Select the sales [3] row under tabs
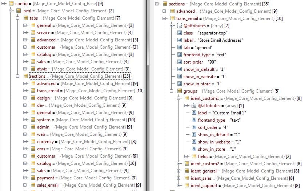This screenshot has height=191, width=305. click(83, 62)
